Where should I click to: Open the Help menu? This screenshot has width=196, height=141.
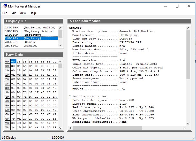click(33, 13)
